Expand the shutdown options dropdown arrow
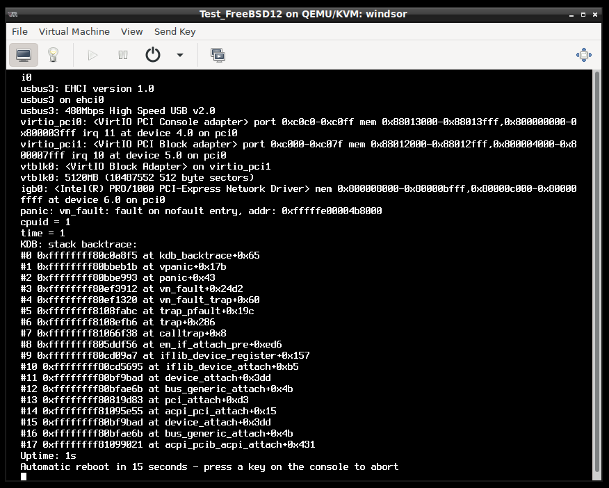609x488 pixels. coord(180,55)
